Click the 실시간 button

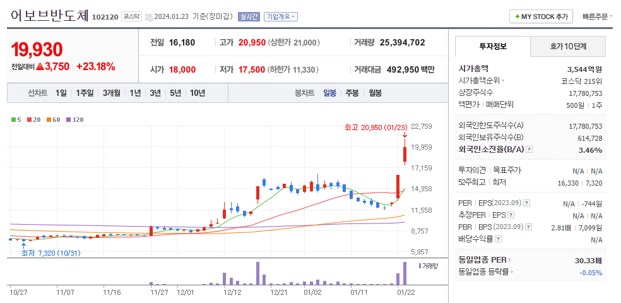(249, 16)
